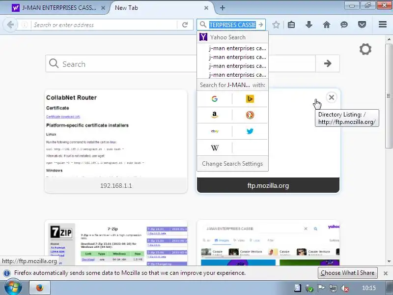Screen dimensions: 393x295
Task: Click the magnifier icon in the search bar
Action: tap(203, 25)
